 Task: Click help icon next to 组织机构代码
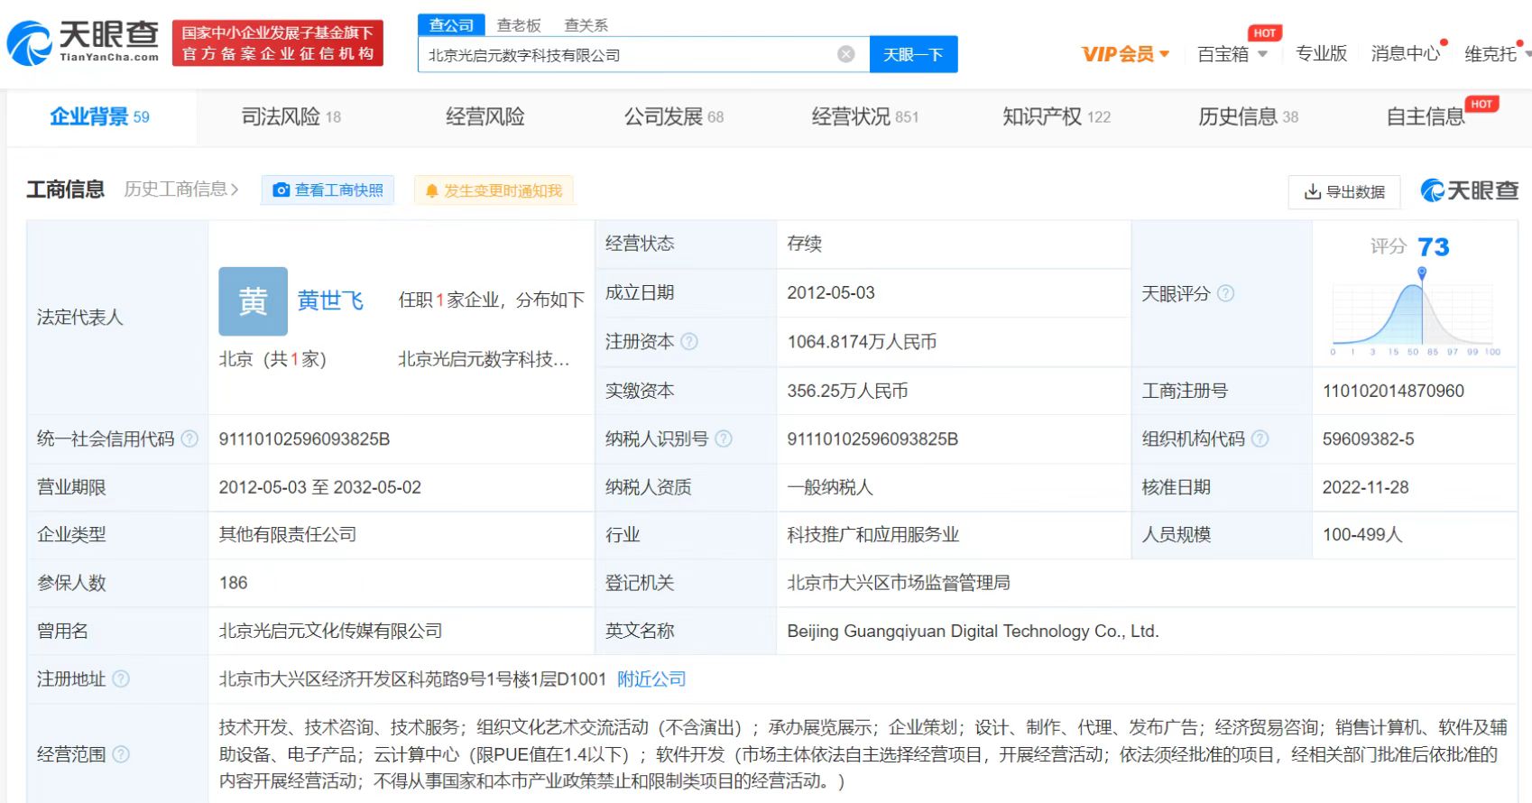pyautogui.click(x=1260, y=438)
